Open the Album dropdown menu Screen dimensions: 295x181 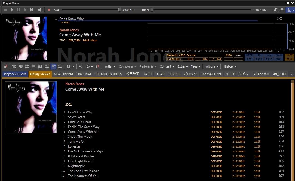click(212, 66)
